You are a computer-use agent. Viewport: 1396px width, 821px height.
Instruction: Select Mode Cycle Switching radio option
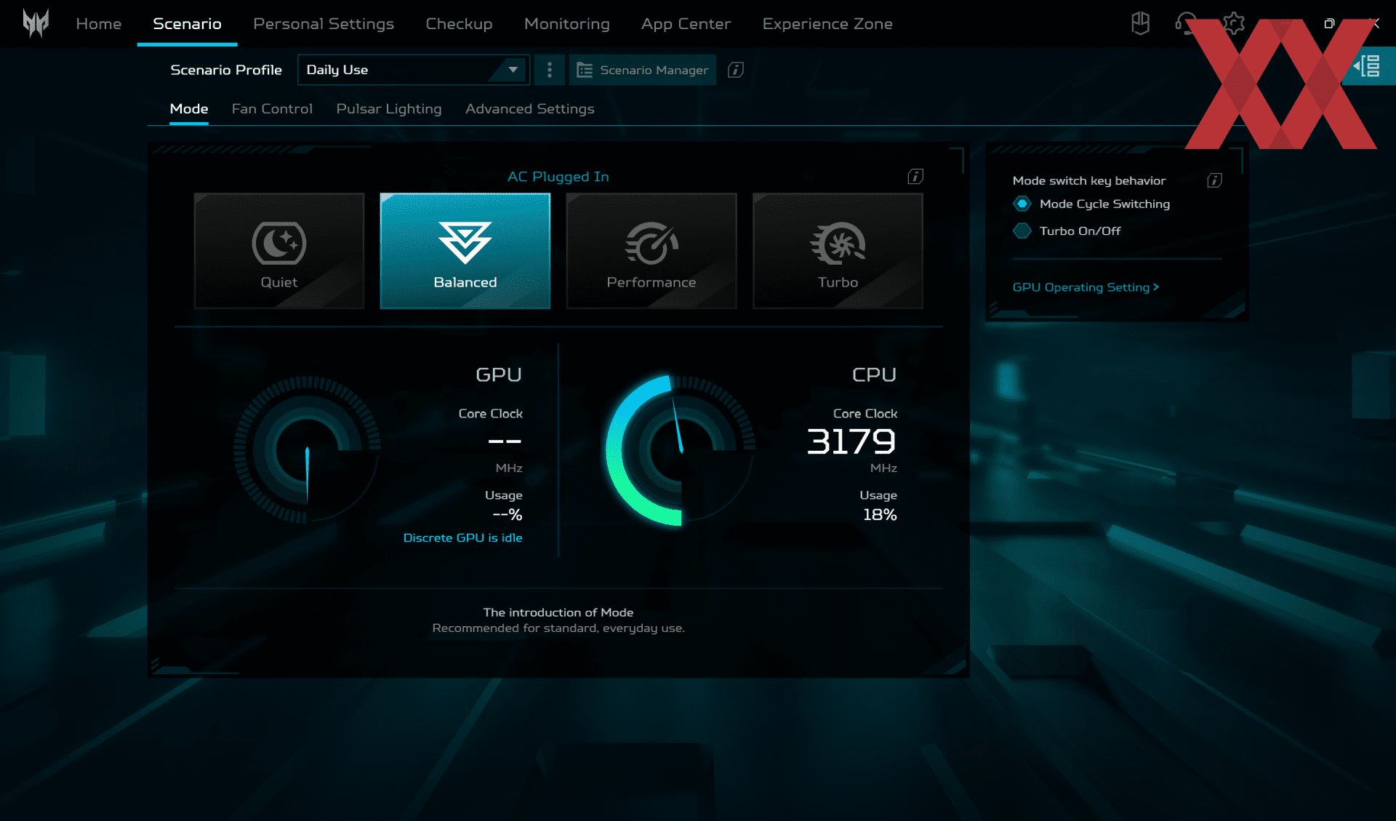[1022, 204]
